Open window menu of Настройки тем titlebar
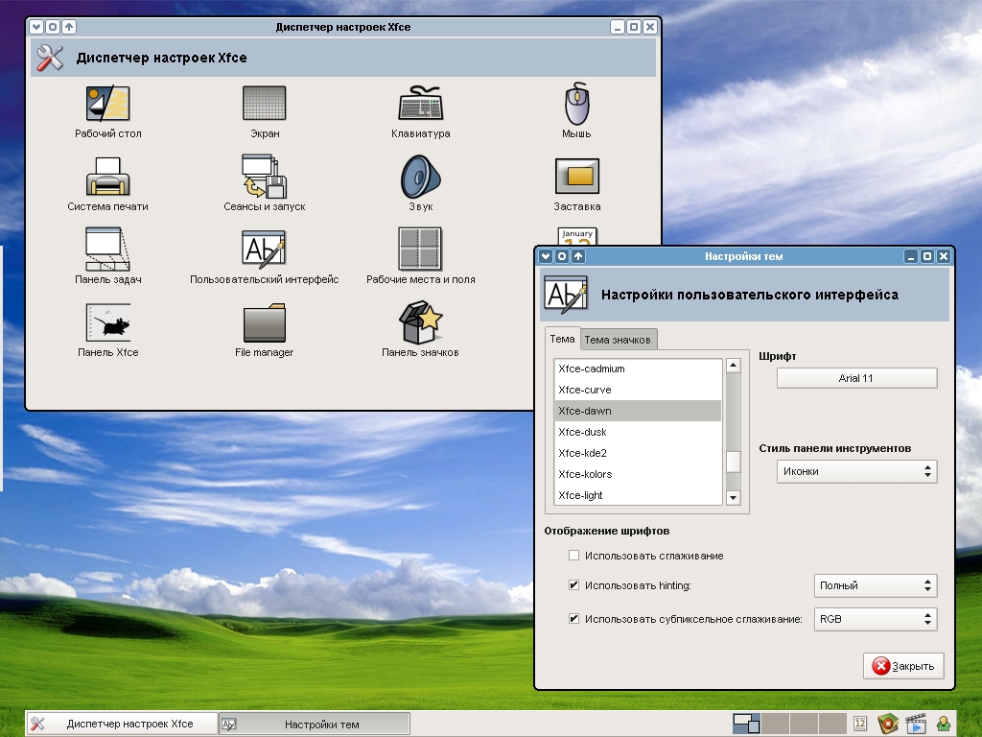Image resolution: width=982 pixels, height=737 pixels. 546,255
